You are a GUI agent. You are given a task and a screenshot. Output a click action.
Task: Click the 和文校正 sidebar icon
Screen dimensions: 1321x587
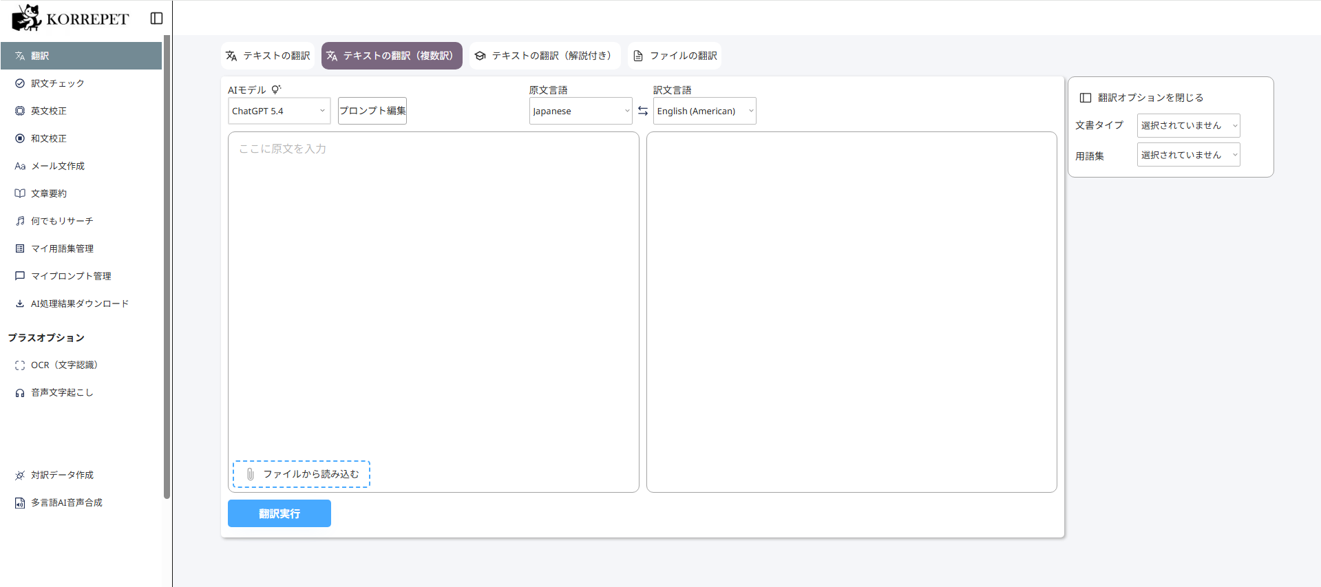(x=20, y=138)
